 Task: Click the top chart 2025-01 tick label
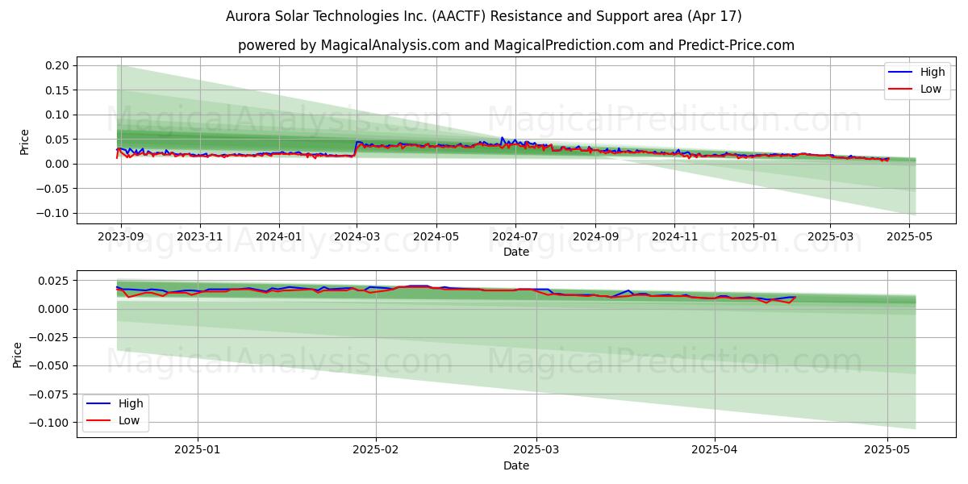click(753, 238)
